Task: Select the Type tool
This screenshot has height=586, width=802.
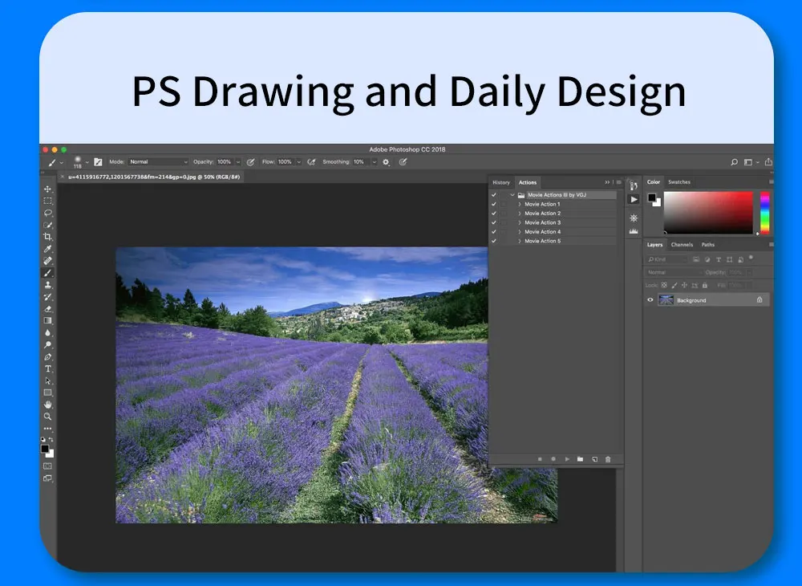Action: [47, 368]
